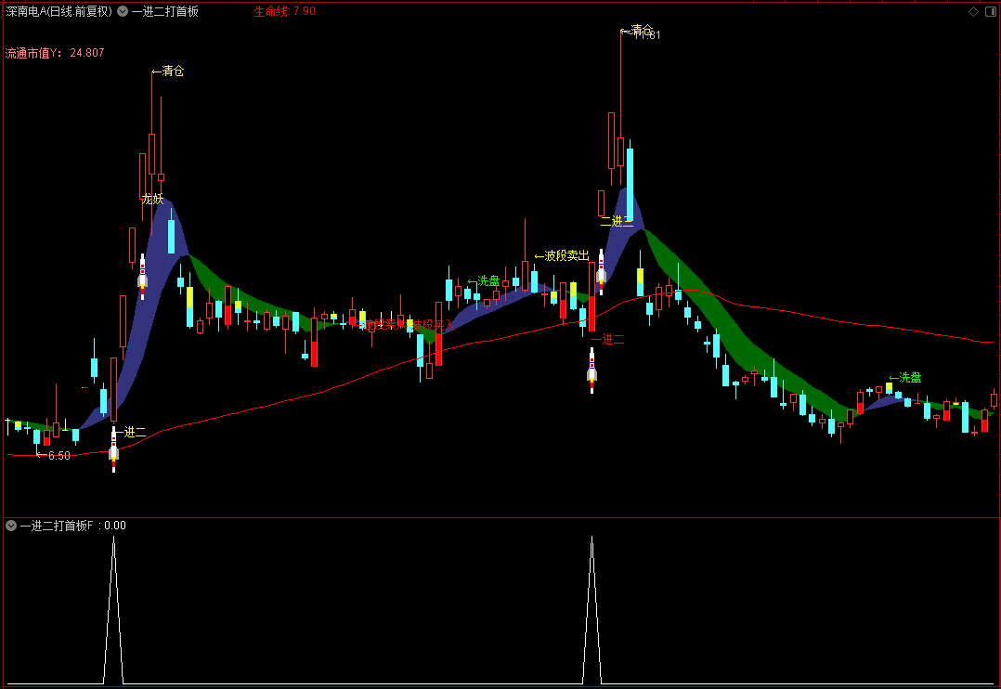Click the rocket icon beside the yellow 一进二 label
This screenshot has height=689, width=1001.
pyautogui.click(x=113, y=450)
